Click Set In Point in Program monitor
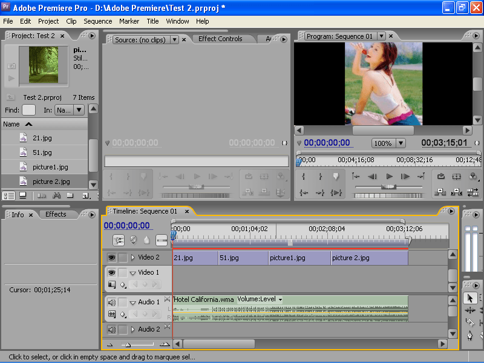Image resolution: width=484 pixels, height=363 pixels. 304,176
